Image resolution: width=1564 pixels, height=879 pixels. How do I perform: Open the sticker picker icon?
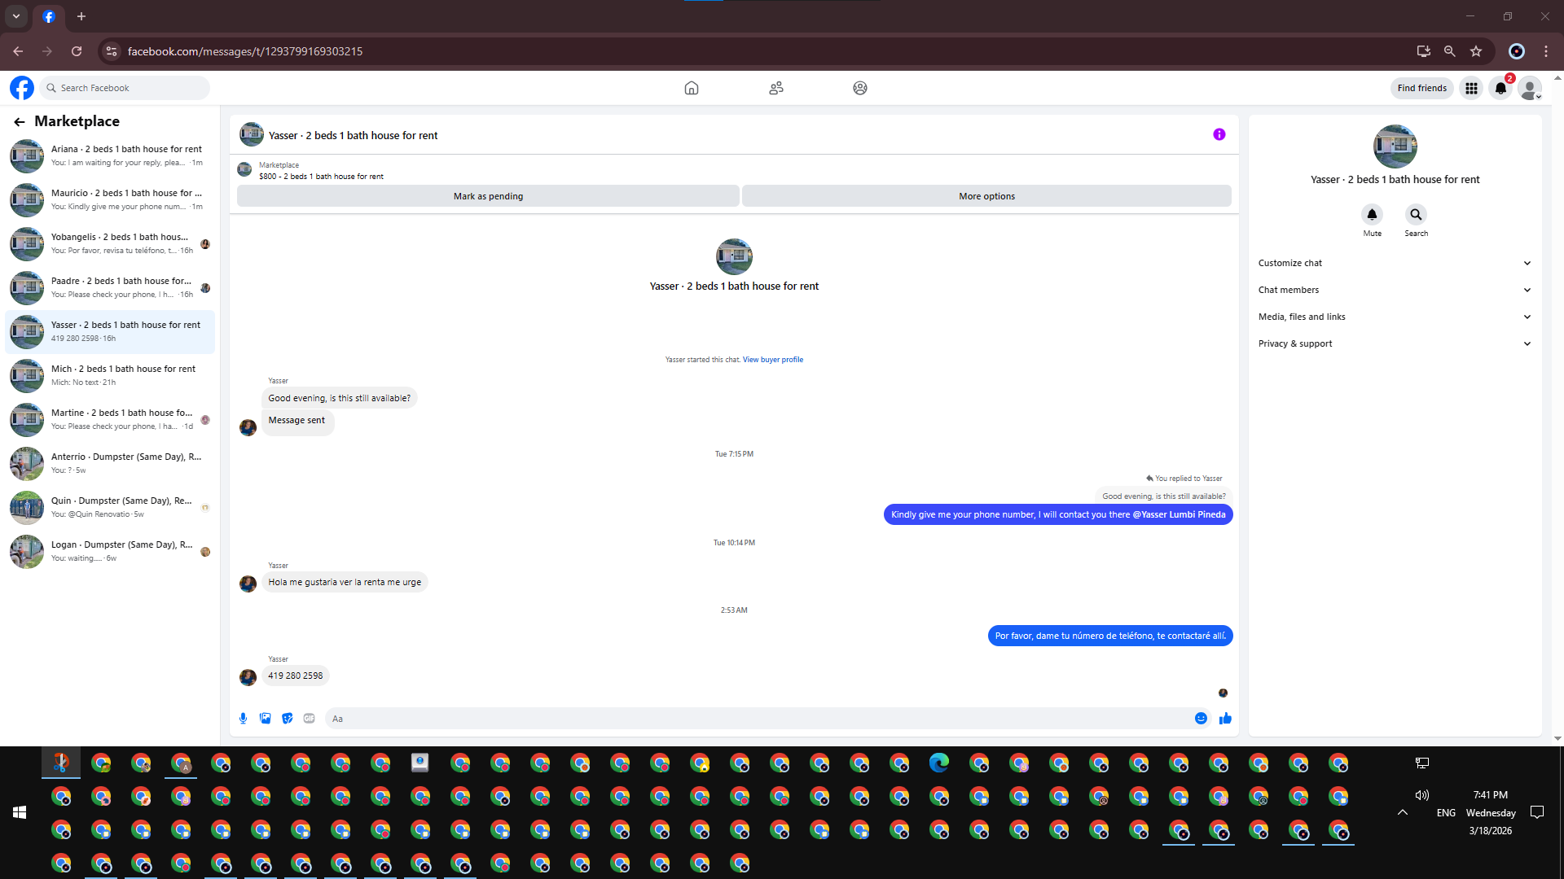287,718
